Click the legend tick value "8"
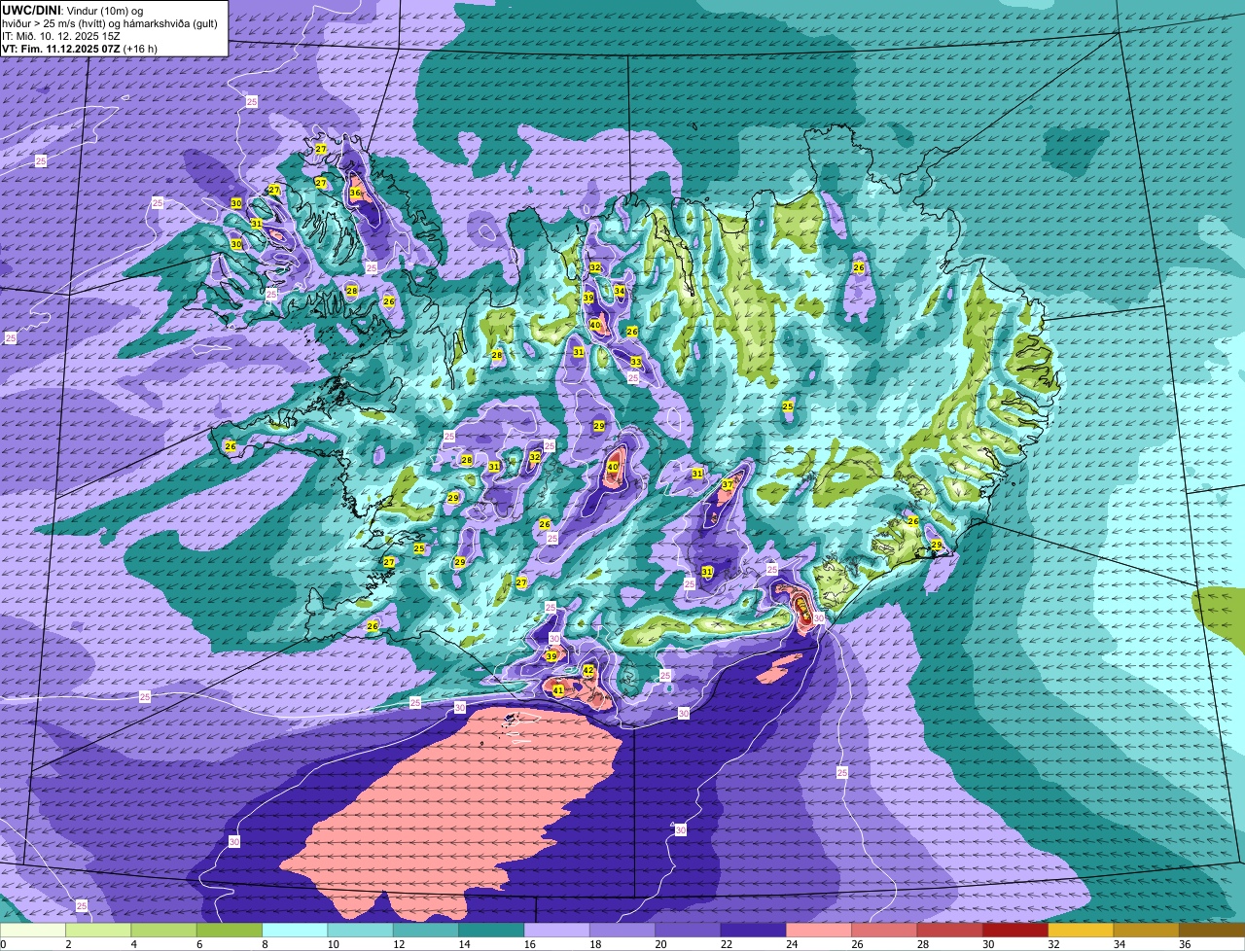The height and width of the screenshot is (951, 1245). 265,944
